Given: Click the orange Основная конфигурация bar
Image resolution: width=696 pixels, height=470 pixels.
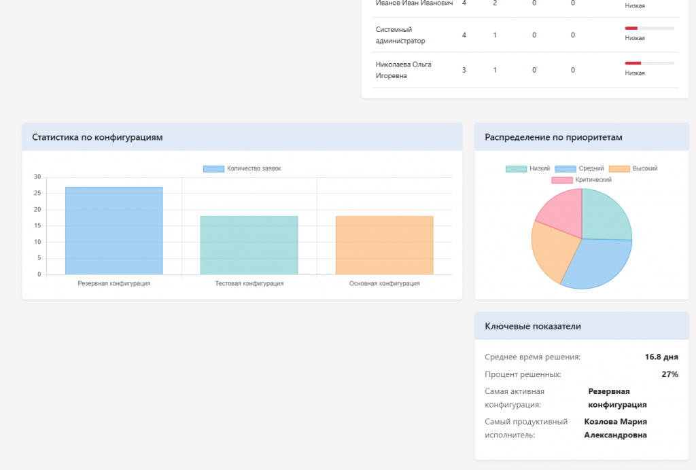Looking at the screenshot, I should click(x=385, y=245).
